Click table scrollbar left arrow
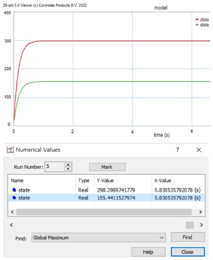 pos(12,212)
